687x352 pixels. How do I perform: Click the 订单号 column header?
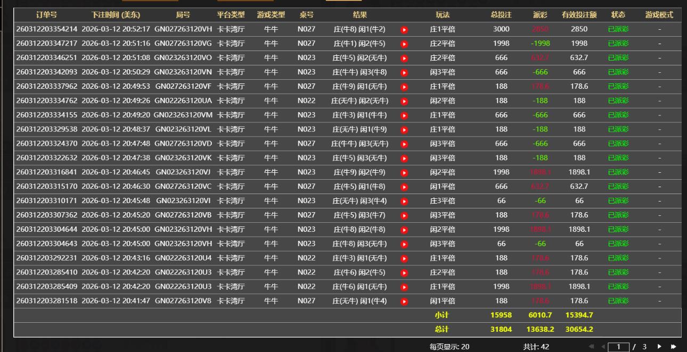tap(46, 15)
